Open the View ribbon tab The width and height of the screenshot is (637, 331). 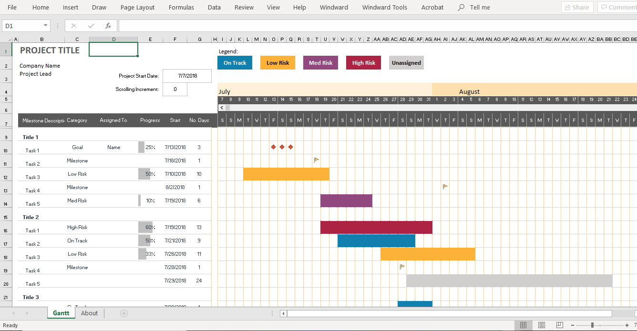click(273, 8)
